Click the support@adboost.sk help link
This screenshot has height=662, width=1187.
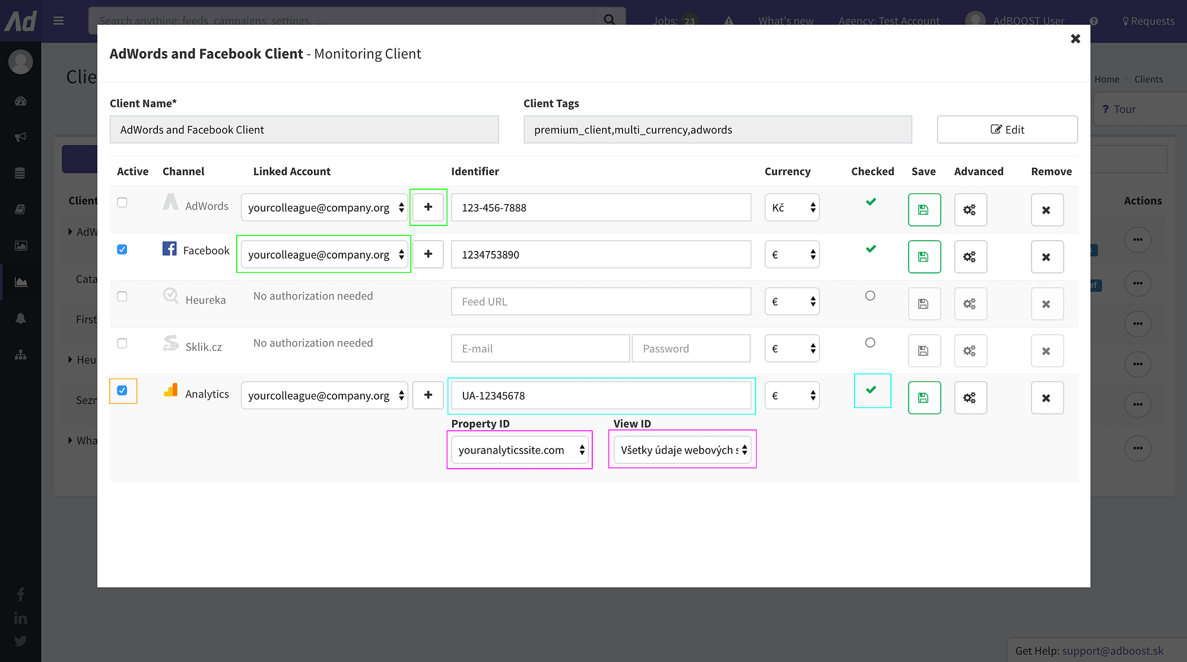coord(1112,651)
